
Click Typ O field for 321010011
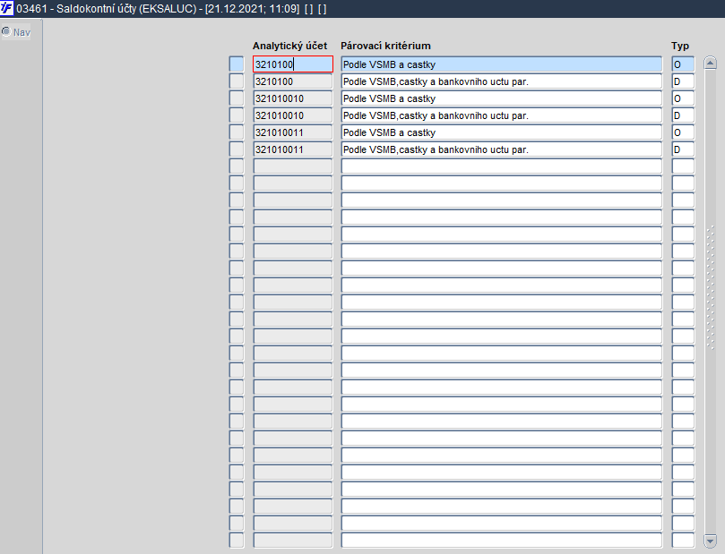[683, 132]
